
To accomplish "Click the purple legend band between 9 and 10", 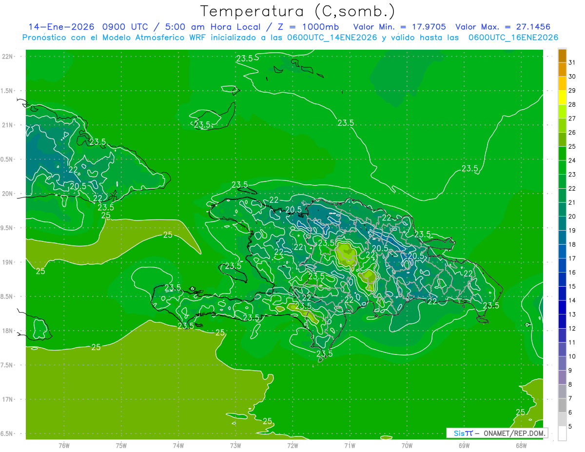I will [x=563, y=363].
